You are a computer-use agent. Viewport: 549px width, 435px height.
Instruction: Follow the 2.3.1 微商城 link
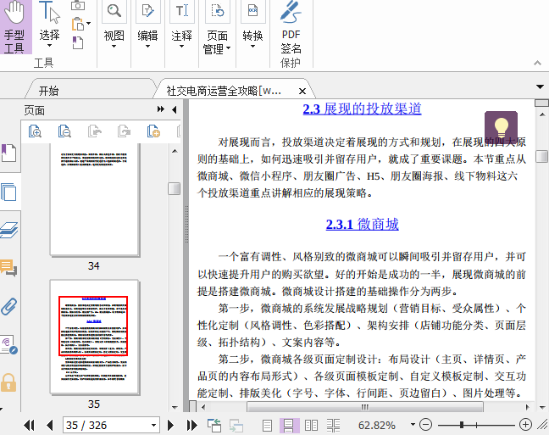click(x=362, y=225)
